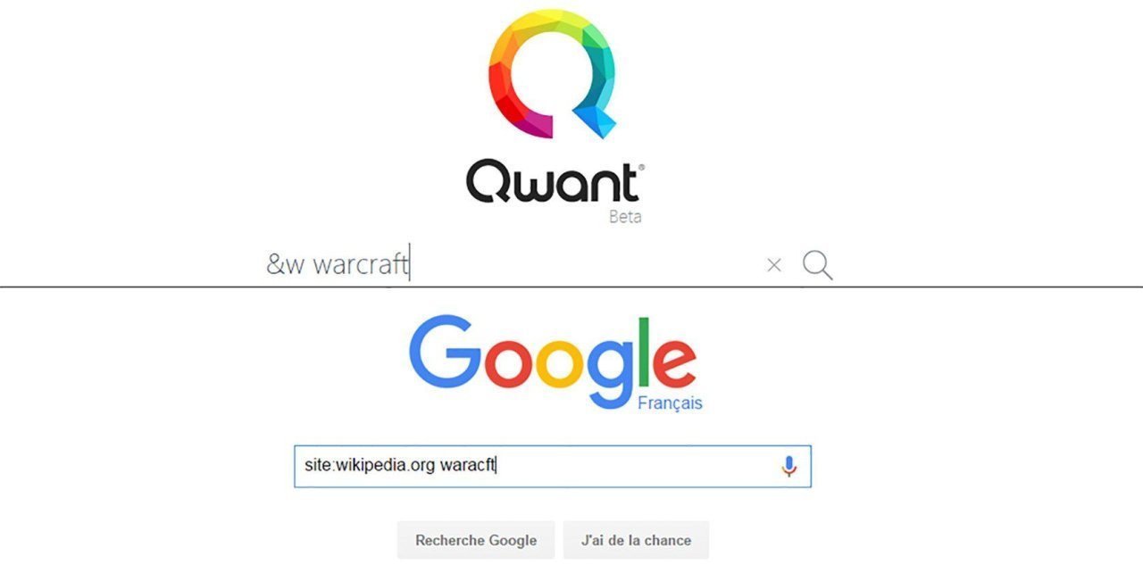The height and width of the screenshot is (573, 1143).
Task: Click J'ai de la chance button
Action: pos(636,540)
